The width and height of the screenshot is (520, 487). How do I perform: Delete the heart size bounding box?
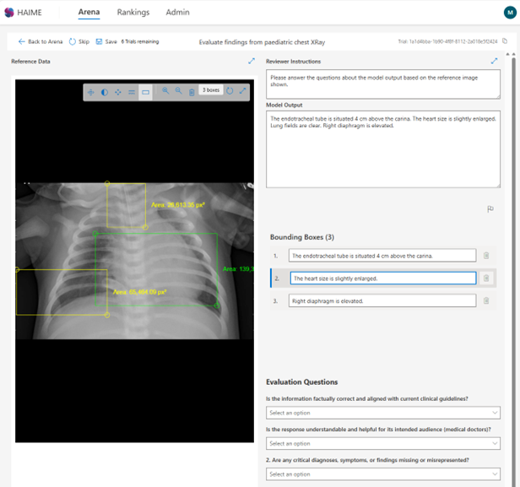(x=486, y=279)
